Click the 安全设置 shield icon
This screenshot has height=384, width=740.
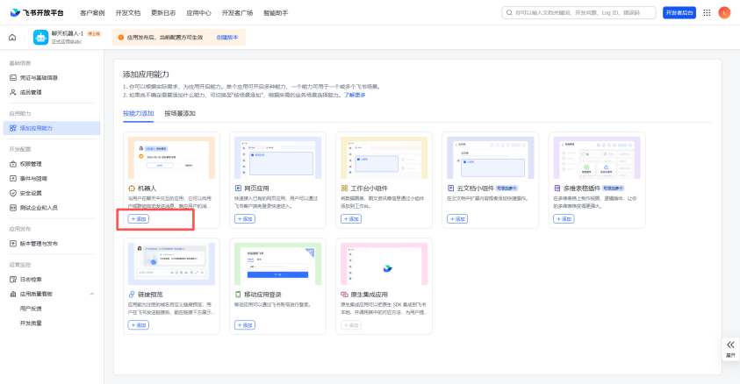13,193
